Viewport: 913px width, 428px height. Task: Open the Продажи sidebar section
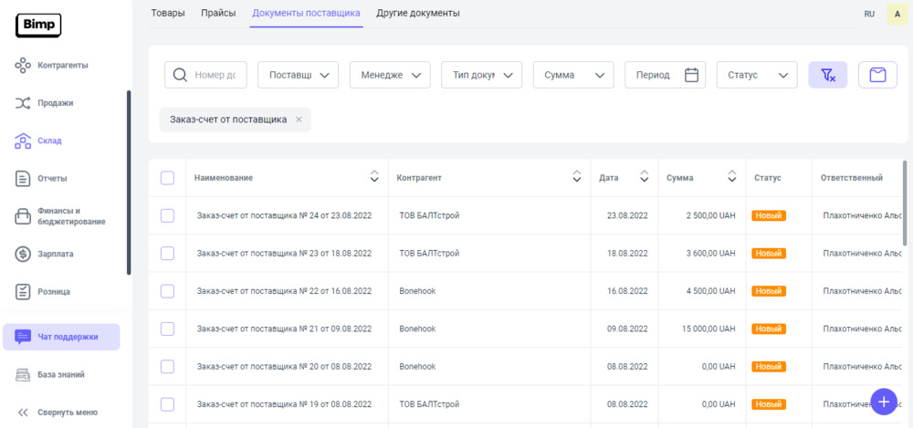55,103
